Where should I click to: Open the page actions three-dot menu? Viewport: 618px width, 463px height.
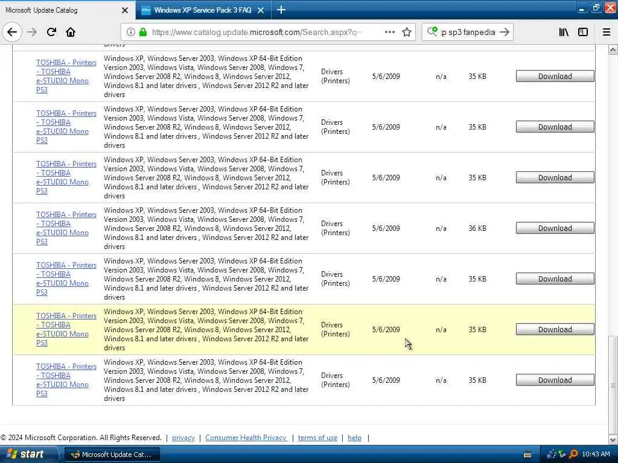pos(390,32)
